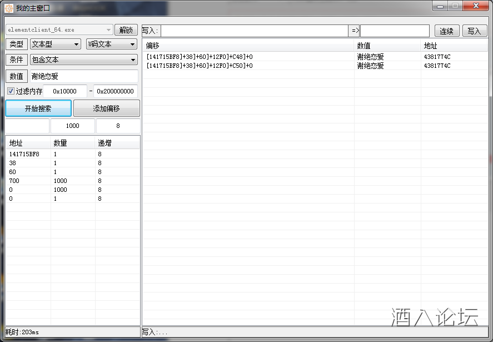This screenshot has height=342, width=493.
Task: Open the elementclient_64.exe process dropdown
Action: (x=59, y=30)
